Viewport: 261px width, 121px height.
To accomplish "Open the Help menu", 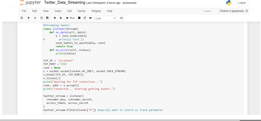I will (110, 11).
